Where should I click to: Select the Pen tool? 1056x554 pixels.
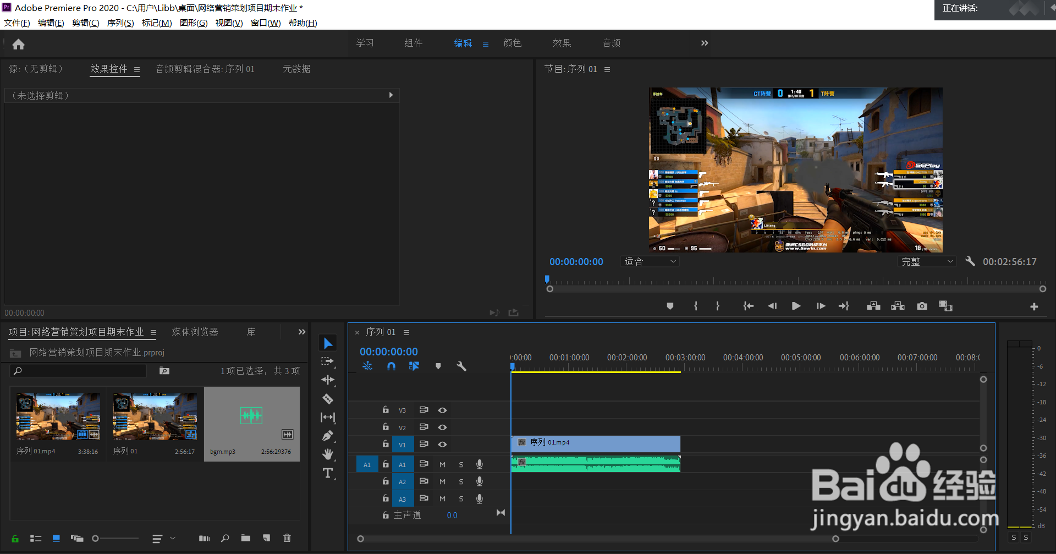(x=328, y=436)
